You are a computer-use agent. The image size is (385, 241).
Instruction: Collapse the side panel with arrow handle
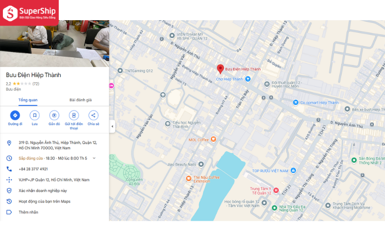click(x=112, y=126)
